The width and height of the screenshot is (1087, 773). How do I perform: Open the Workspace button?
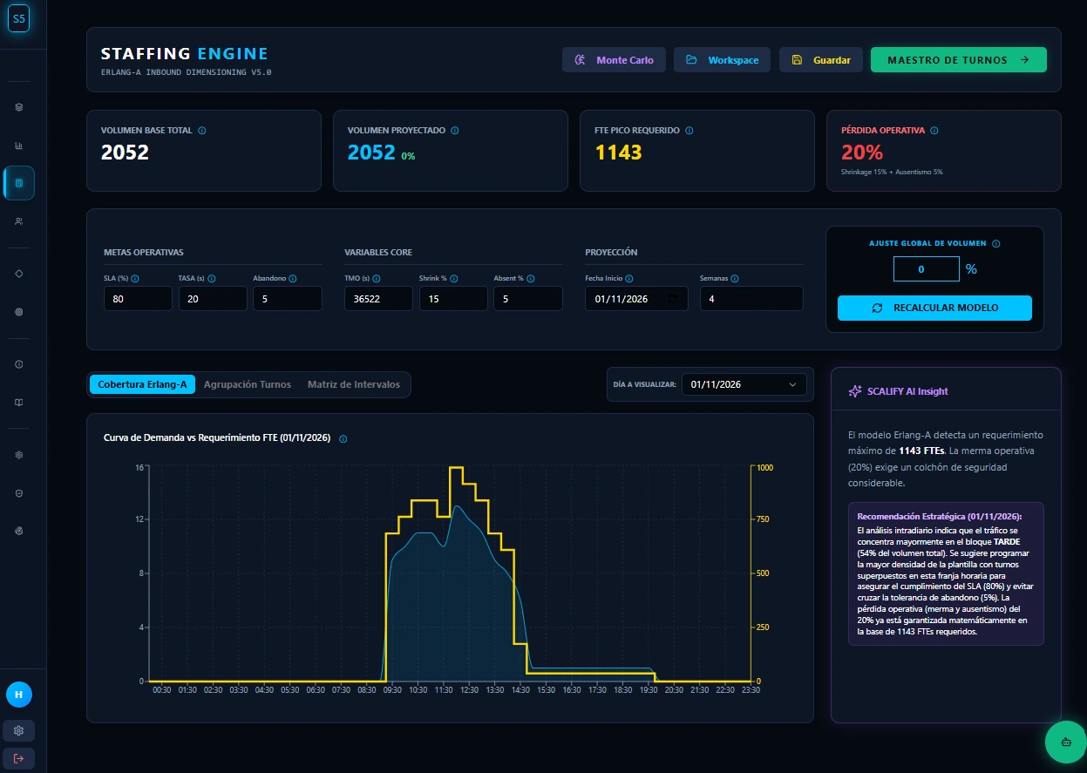point(722,60)
